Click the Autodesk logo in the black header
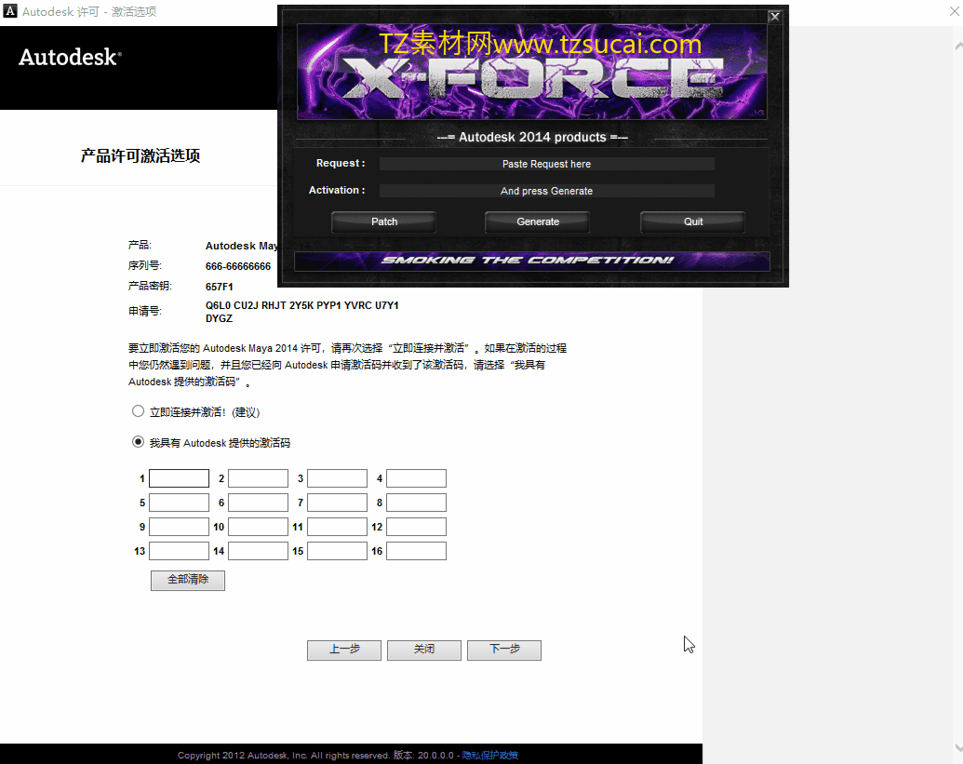This screenshot has width=963, height=764. point(70,57)
